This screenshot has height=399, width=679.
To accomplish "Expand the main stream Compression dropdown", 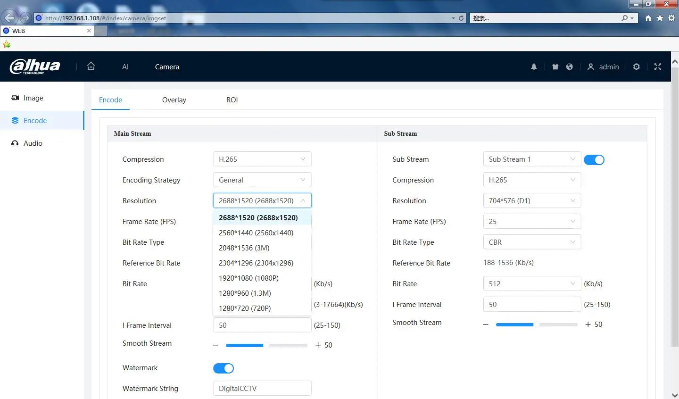I will click(262, 159).
